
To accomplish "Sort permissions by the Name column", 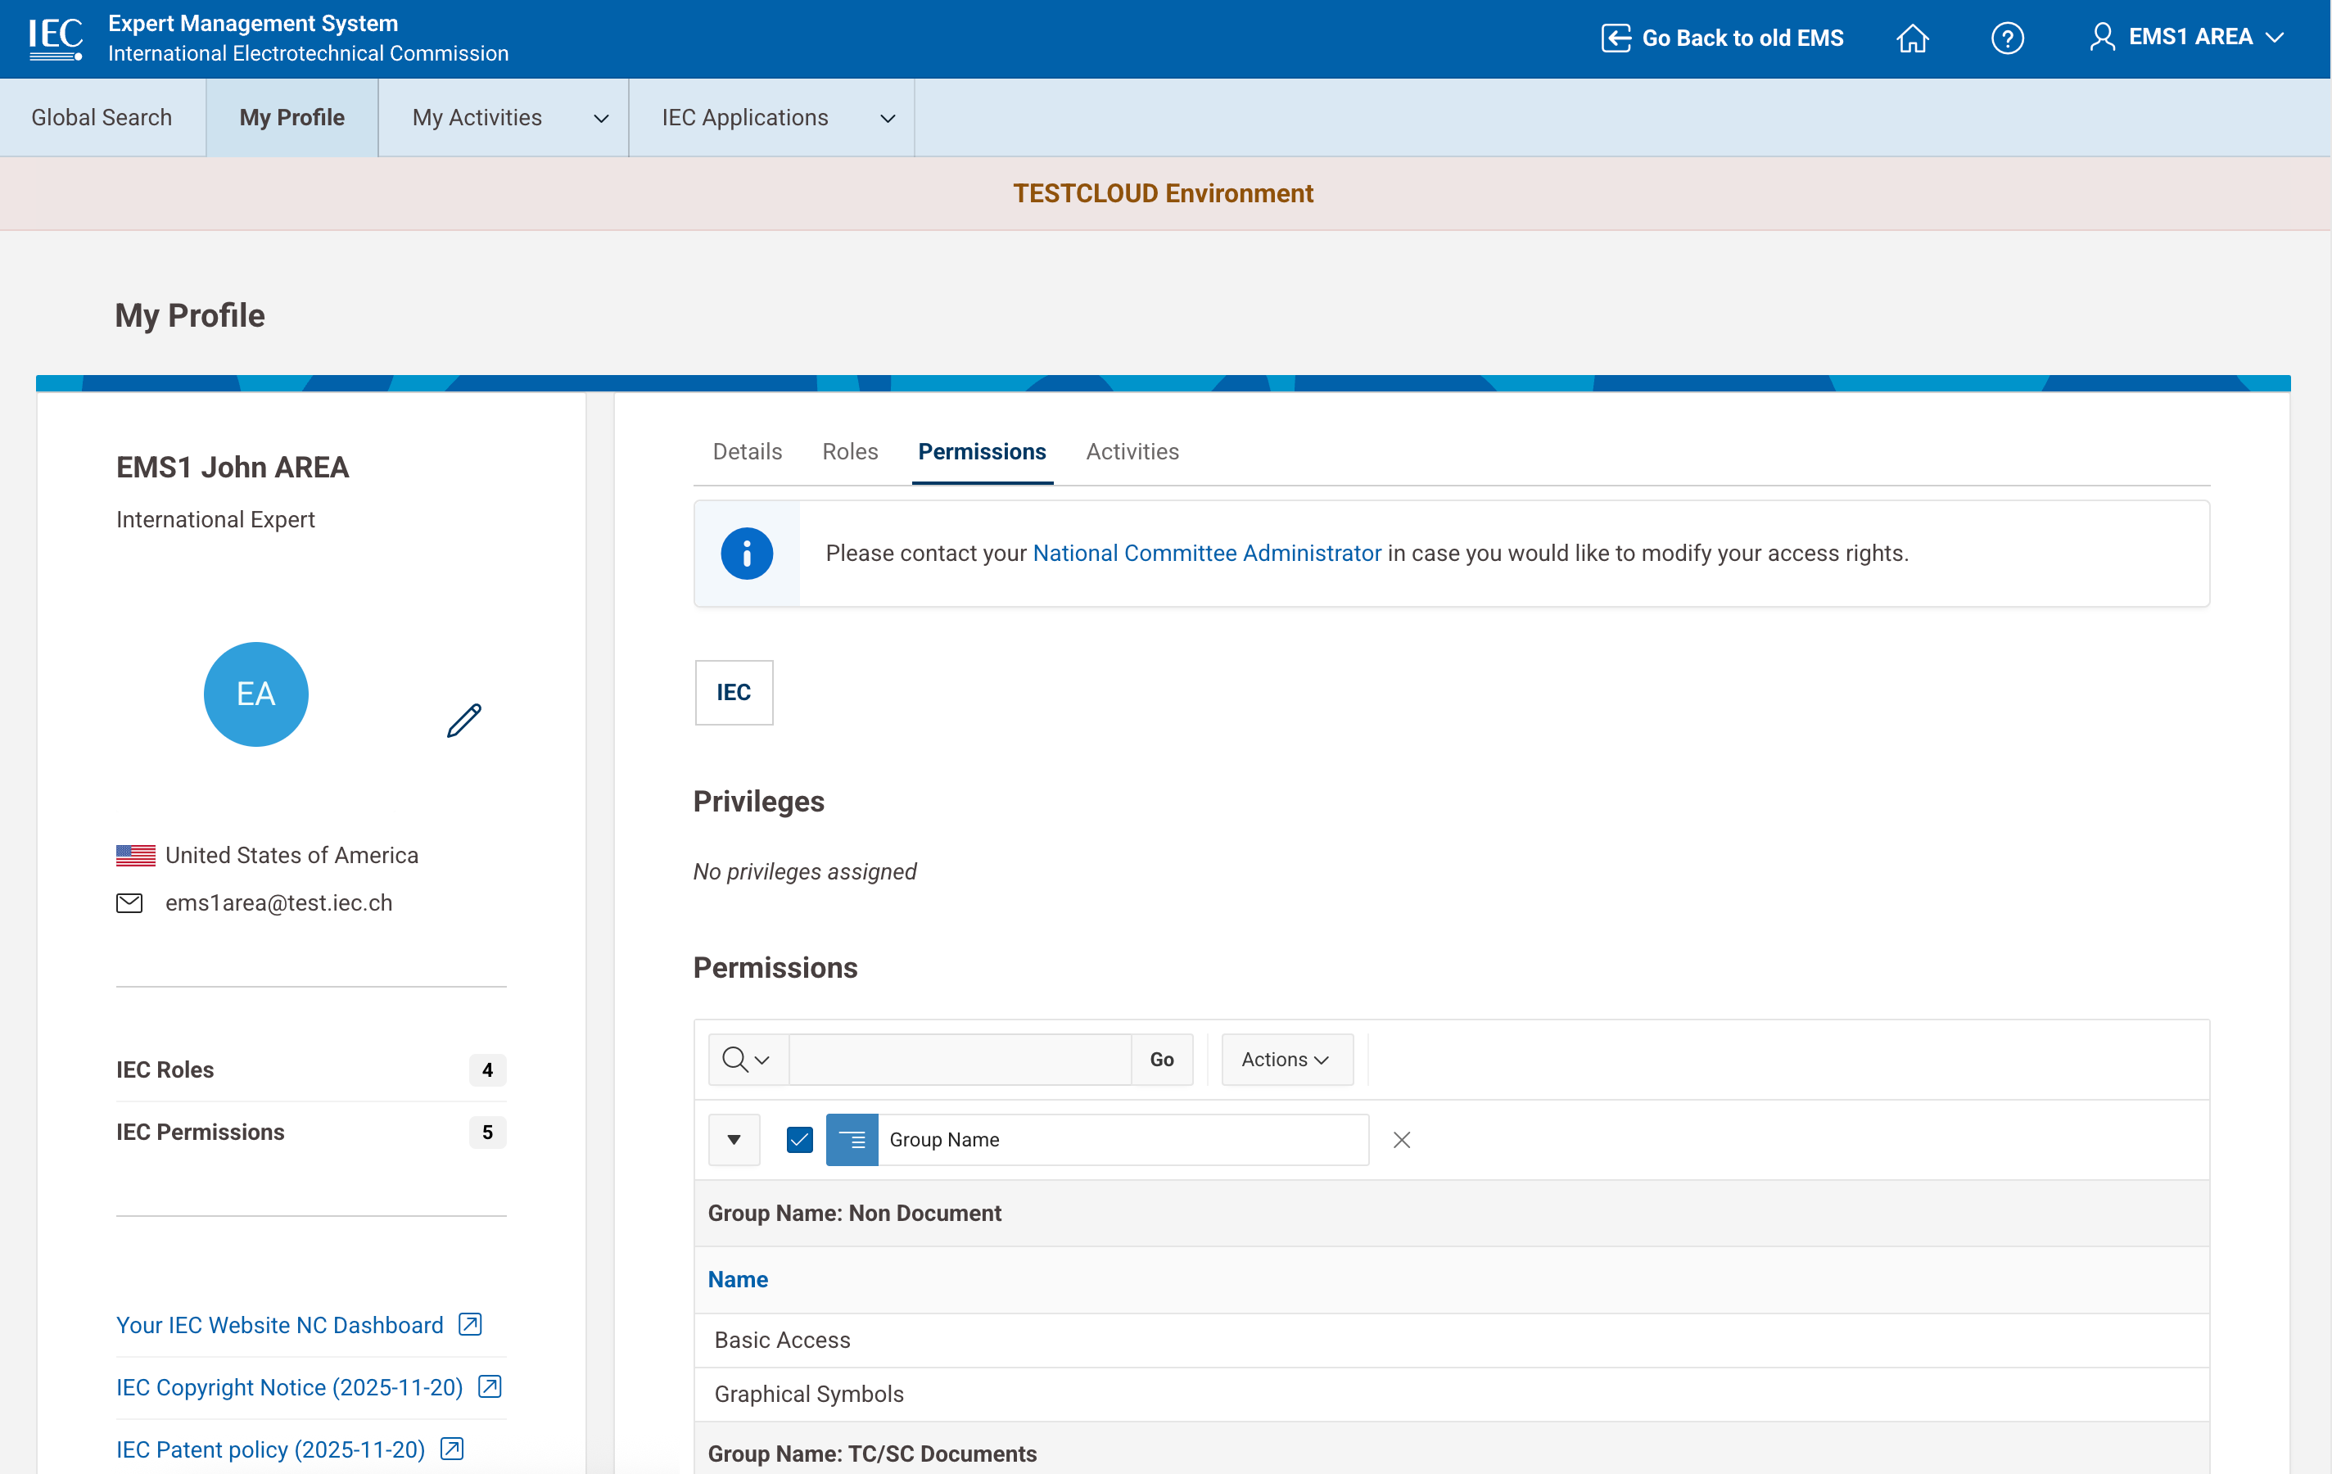I will [737, 1279].
